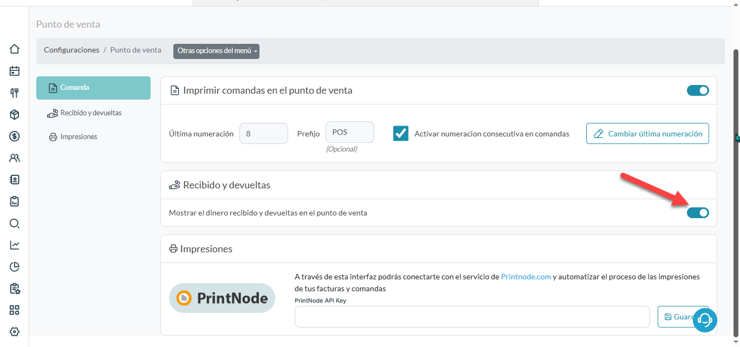Open the pie chart icon in sidebar
740x347 pixels.
click(15, 266)
